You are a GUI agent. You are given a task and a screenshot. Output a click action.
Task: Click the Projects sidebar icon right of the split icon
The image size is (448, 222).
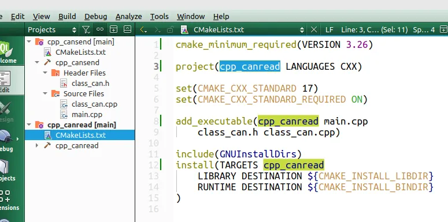127,29
